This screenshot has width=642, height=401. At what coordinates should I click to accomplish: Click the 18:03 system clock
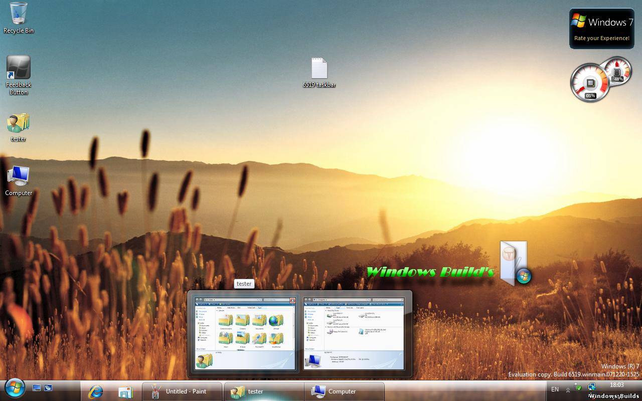coord(617,385)
